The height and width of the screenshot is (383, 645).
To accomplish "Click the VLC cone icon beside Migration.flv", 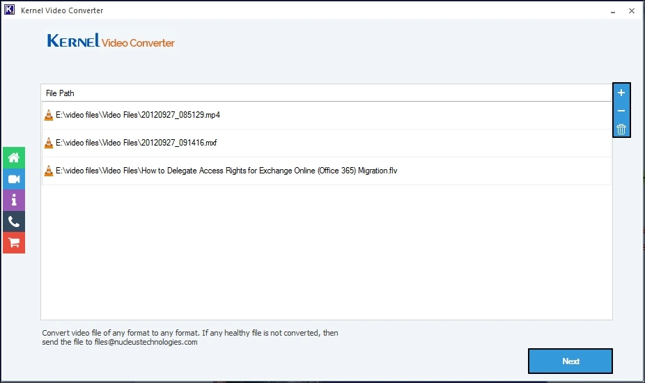I will [x=49, y=171].
